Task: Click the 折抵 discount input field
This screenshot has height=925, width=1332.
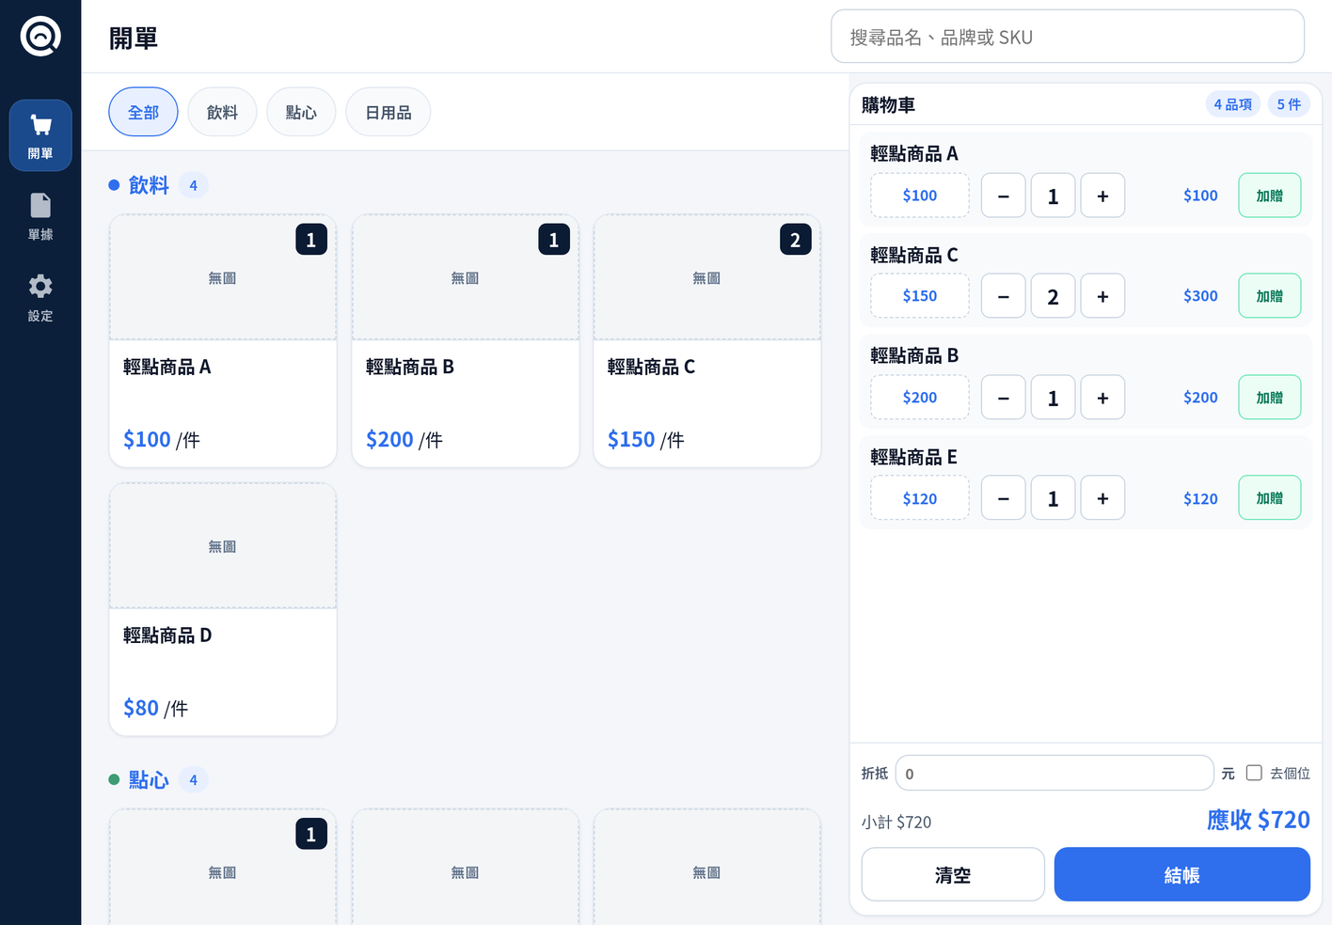Action: pos(1054,773)
